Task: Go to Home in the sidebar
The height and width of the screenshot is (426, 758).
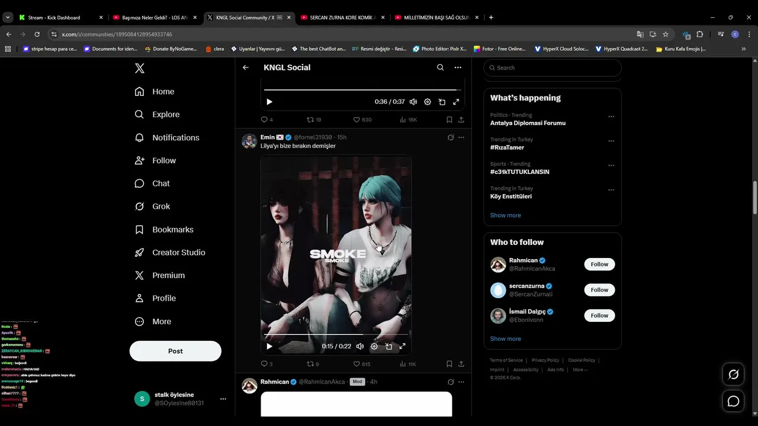Action: coord(155,92)
